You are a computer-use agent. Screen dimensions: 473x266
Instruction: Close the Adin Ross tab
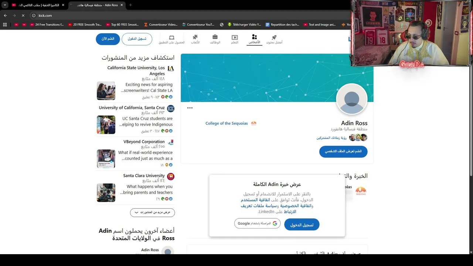pyautogui.click(x=122, y=5)
